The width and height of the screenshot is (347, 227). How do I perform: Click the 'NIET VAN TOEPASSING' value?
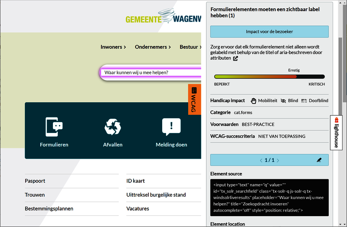click(x=282, y=136)
